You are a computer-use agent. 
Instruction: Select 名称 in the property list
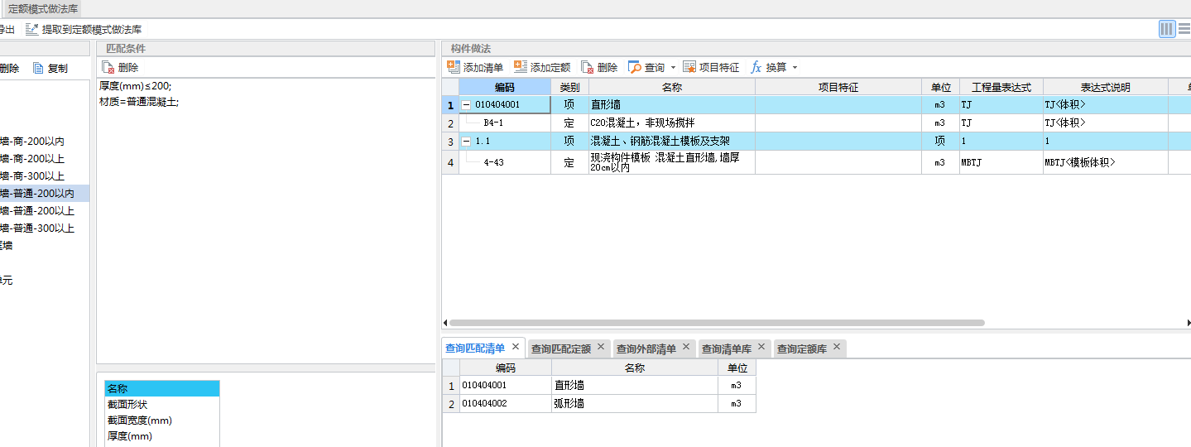162,388
